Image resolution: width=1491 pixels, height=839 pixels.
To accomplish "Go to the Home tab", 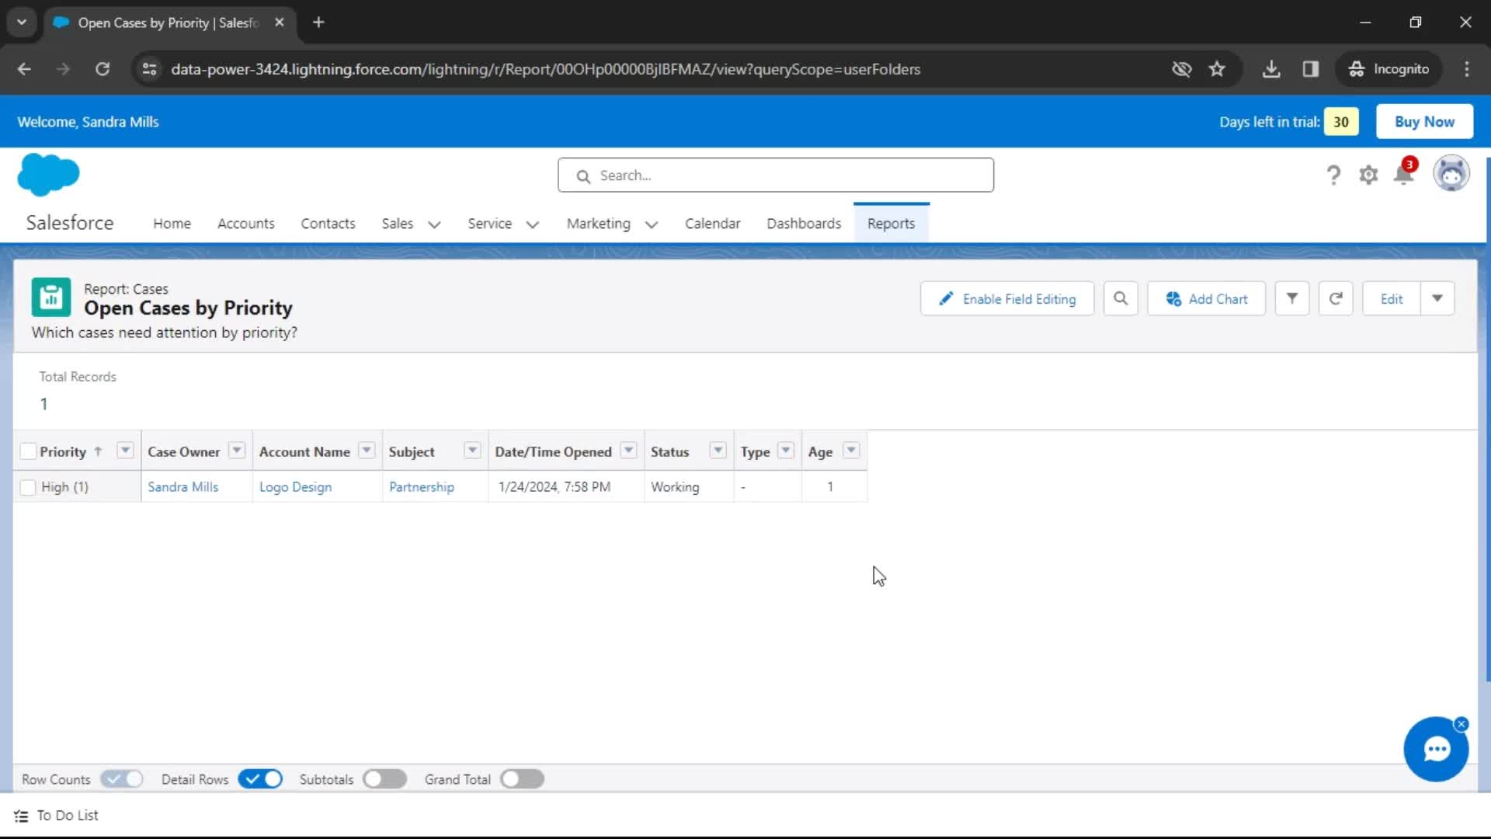I will (172, 224).
